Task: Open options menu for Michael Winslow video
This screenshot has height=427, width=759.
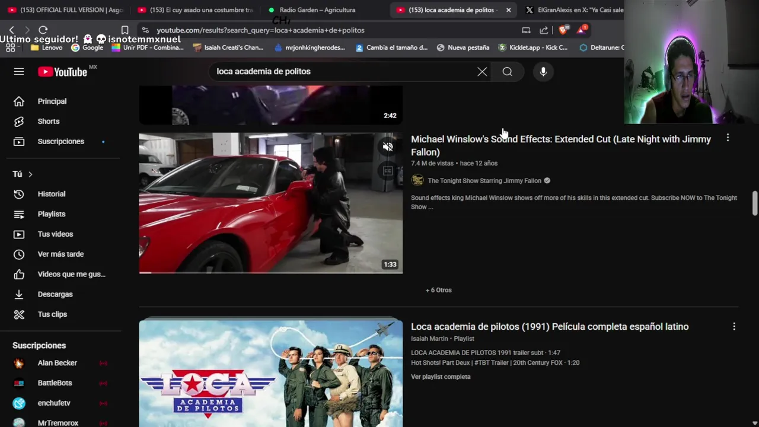Action: (728, 138)
